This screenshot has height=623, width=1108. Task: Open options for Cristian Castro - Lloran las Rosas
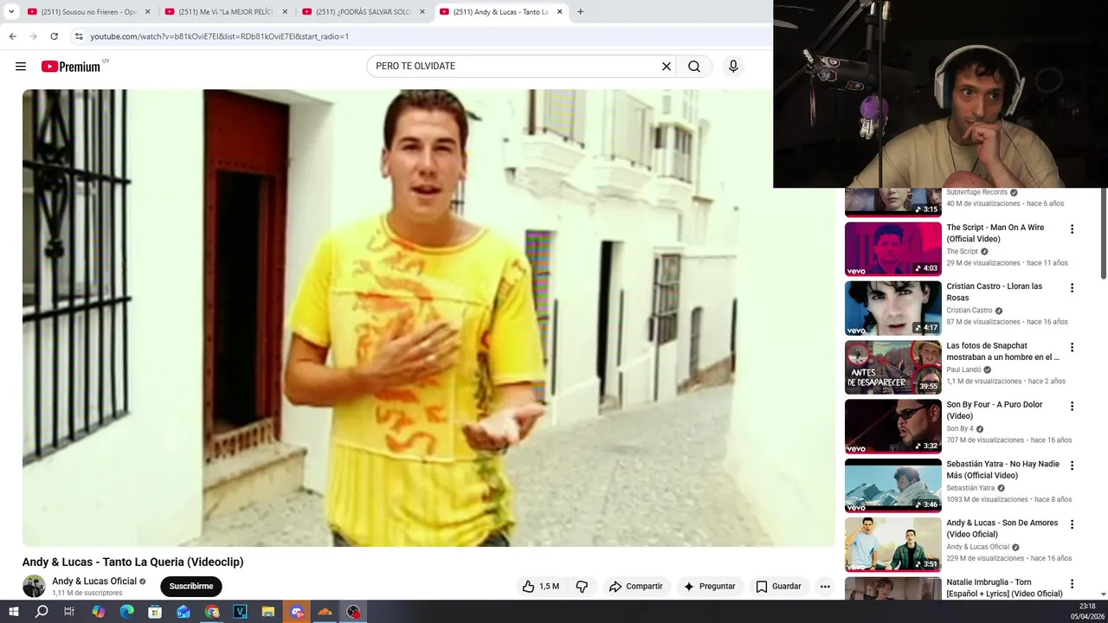coord(1072,288)
